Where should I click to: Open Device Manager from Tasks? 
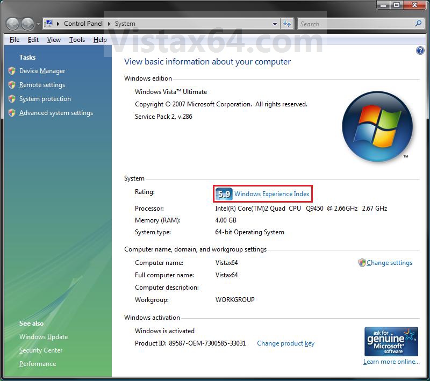coord(42,71)
